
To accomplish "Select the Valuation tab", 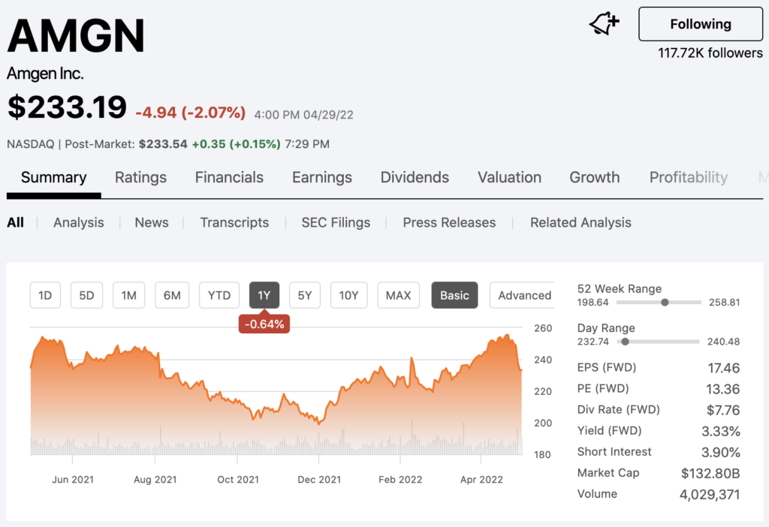I will click(x=509, y=177).
